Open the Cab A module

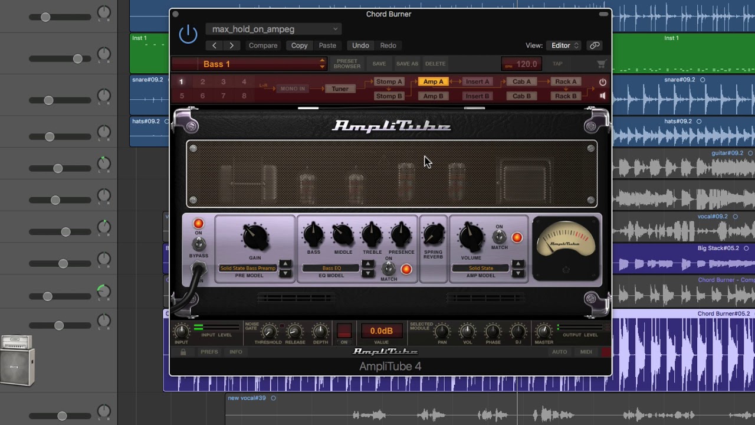click(x=521, y=81)
